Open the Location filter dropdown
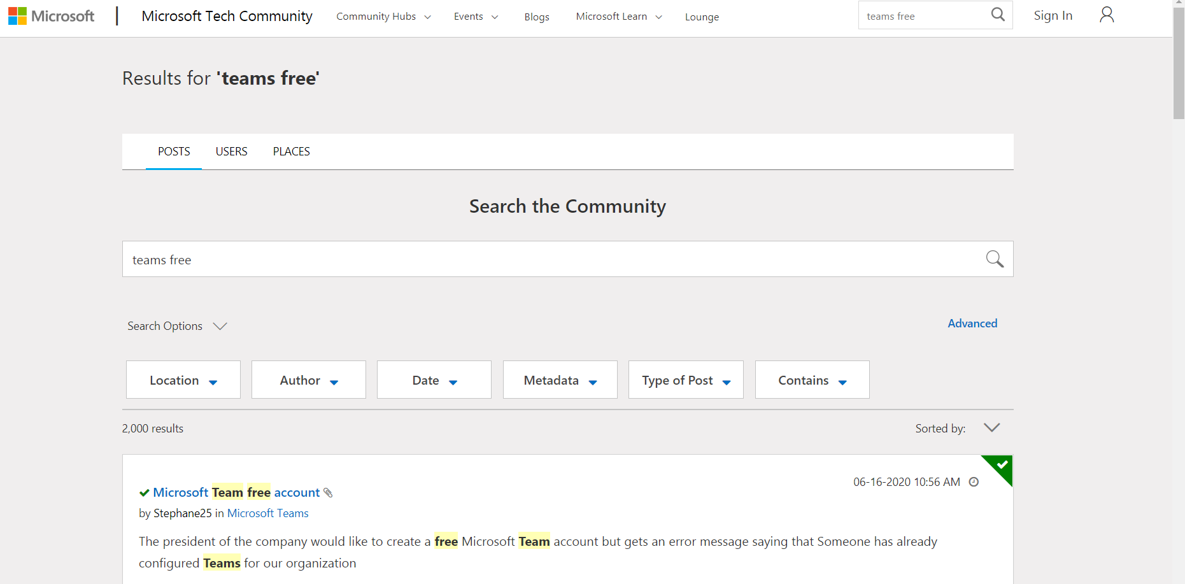Screen dimensions: 1185x584 (183, 380)
